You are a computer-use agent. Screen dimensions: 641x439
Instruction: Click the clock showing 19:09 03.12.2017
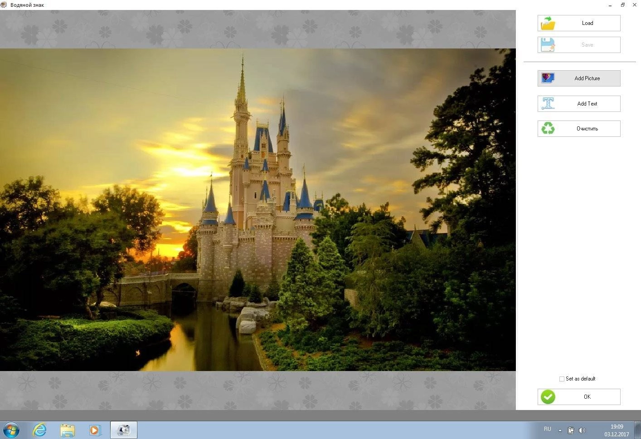(x=617, y=430)
